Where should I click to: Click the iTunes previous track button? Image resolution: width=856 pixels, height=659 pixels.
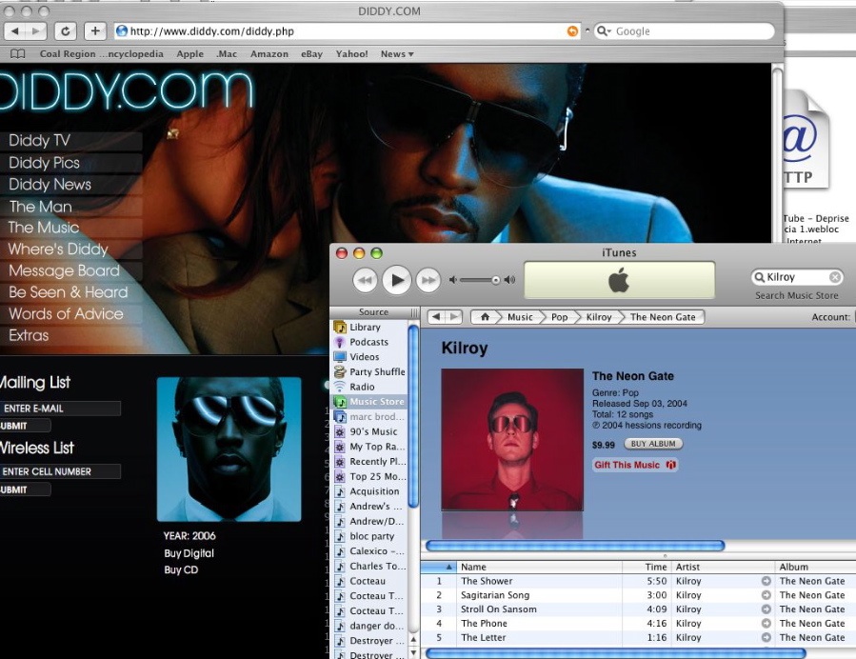coord(366,280)
